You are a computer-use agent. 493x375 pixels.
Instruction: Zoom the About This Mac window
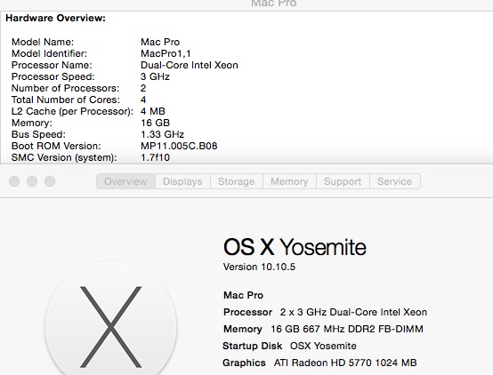click(50, 181)
